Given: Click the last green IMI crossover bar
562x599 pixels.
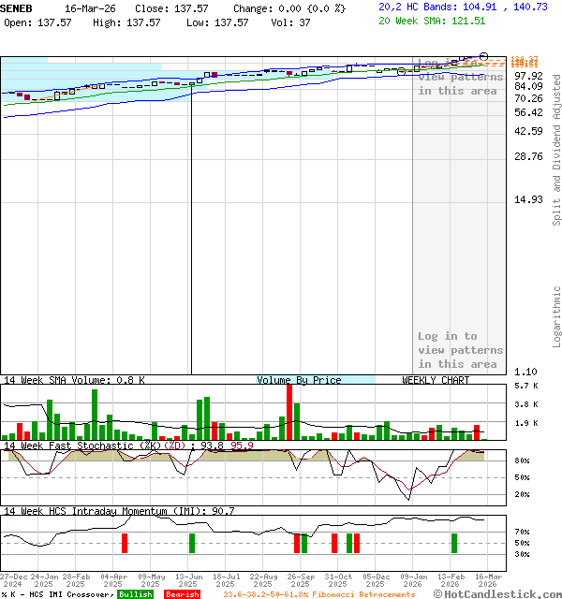Looking at the screenshot, I should [x=454, y=543].
